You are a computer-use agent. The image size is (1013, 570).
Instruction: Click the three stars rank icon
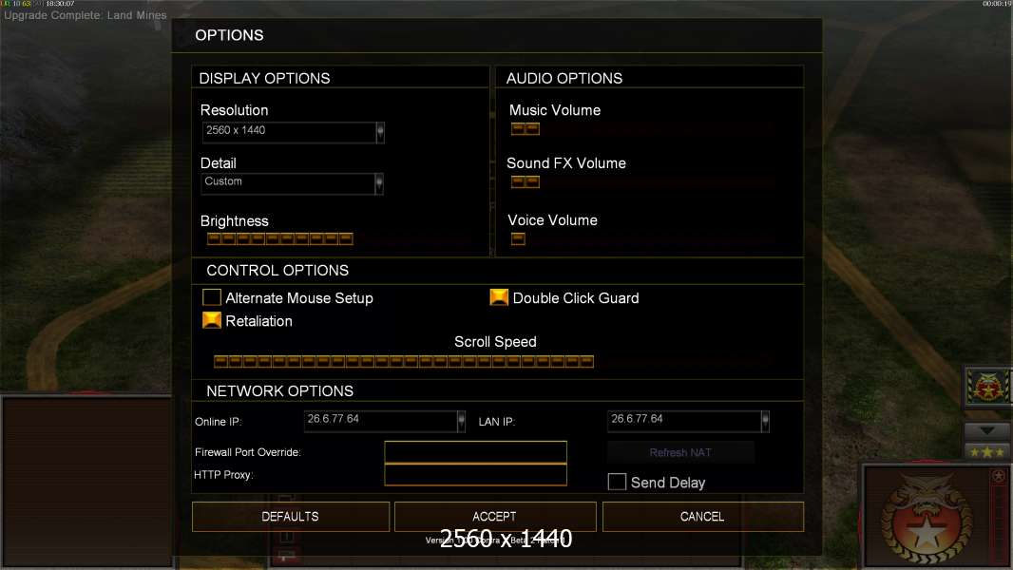[987, 452]
